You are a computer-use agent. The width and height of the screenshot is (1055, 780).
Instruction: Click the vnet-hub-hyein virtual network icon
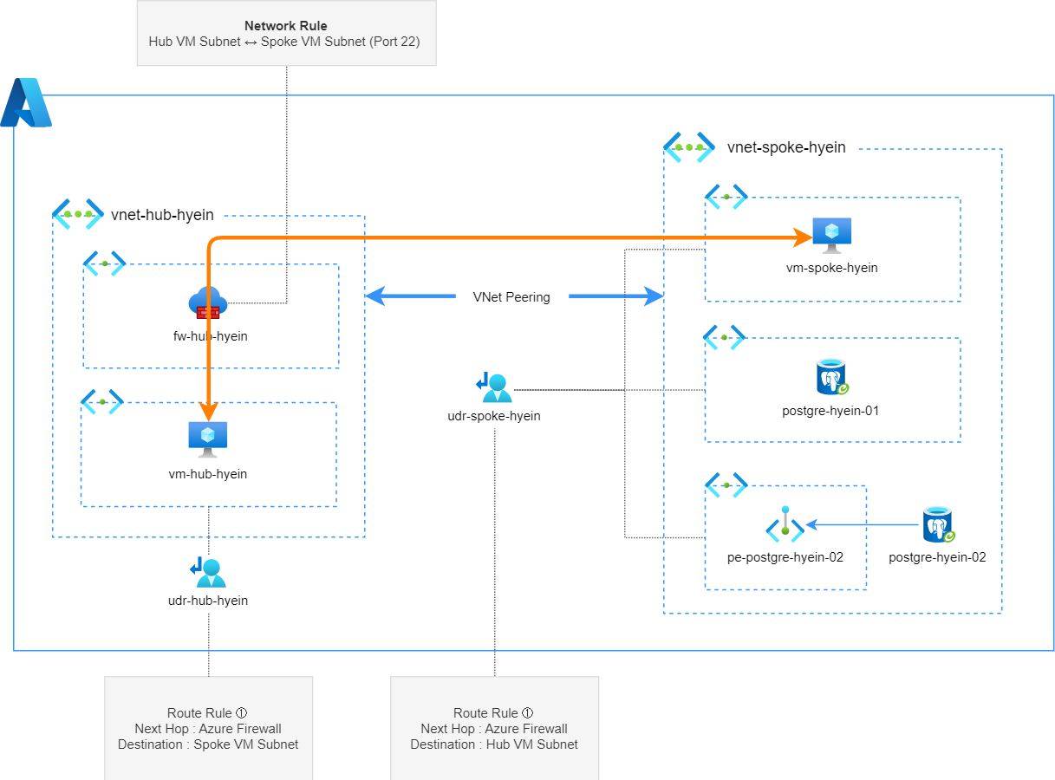[78, 213]
